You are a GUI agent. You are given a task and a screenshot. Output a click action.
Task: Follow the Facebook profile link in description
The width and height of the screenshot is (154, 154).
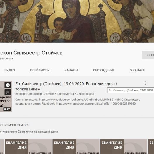pyautogui.click(x=96, y=104)
